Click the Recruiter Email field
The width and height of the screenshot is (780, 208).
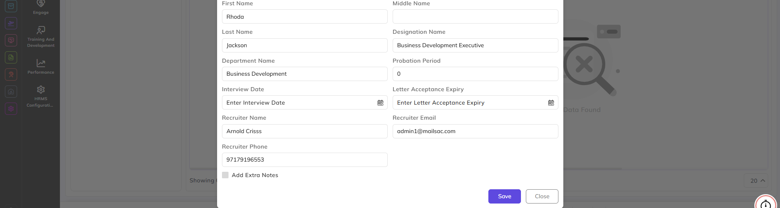(475, 131)
